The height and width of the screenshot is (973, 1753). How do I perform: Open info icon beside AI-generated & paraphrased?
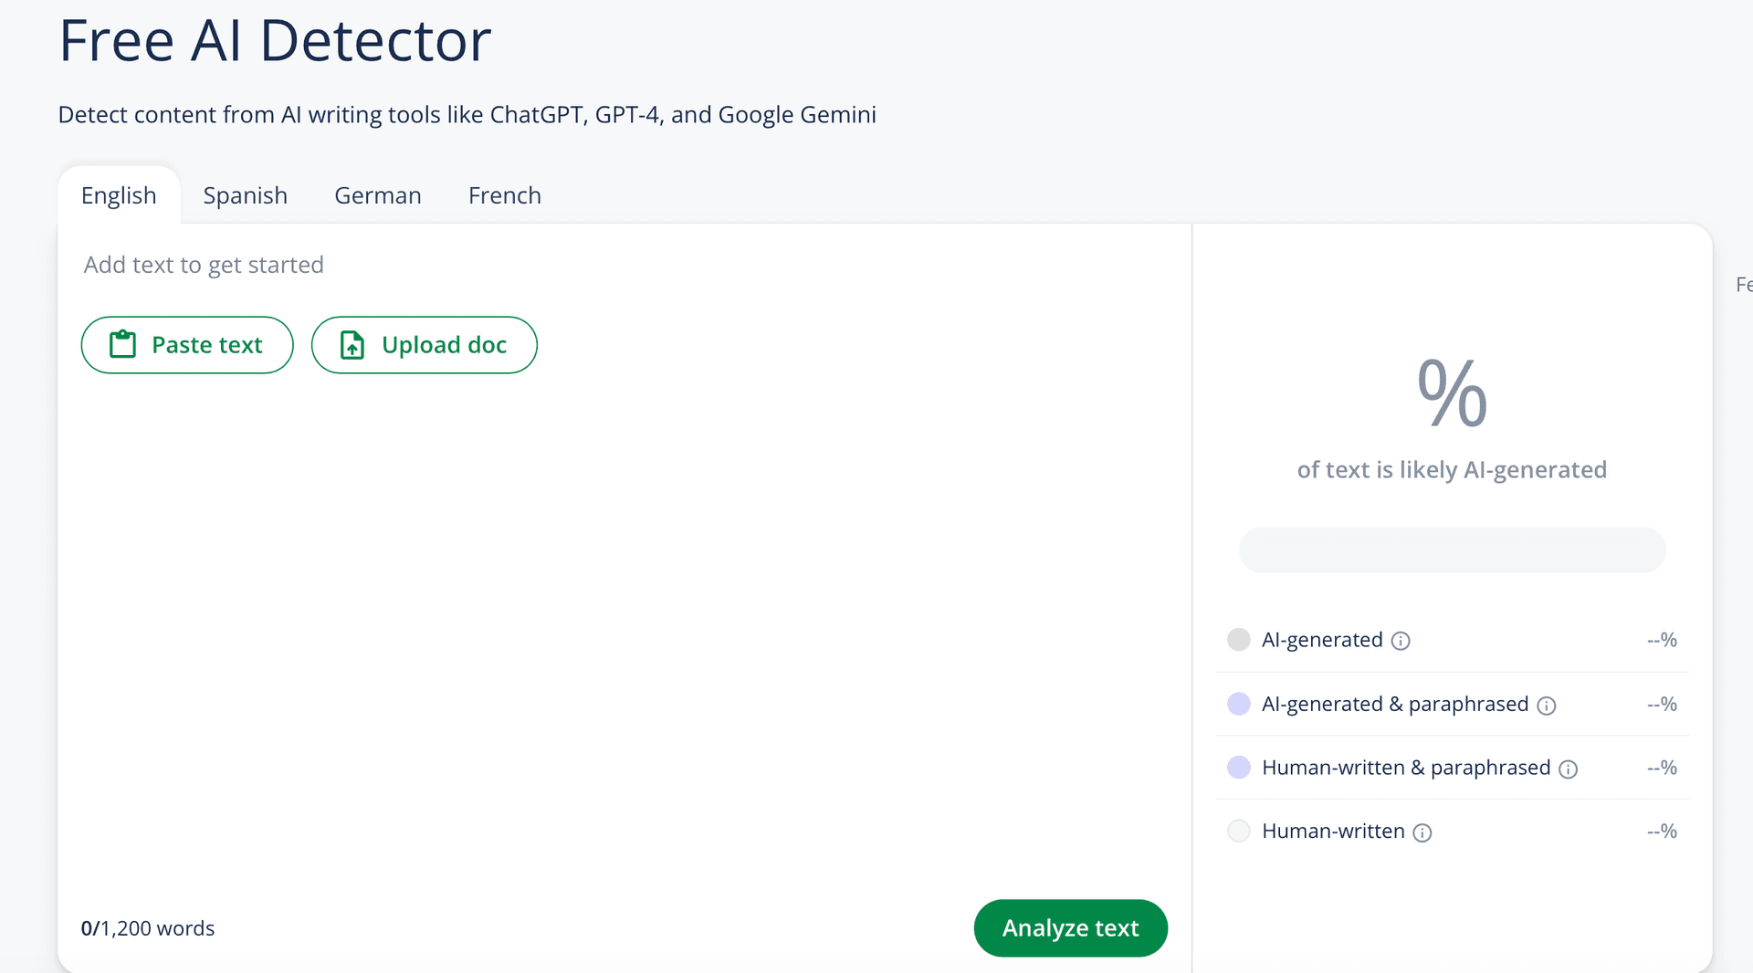[1546, 706]
